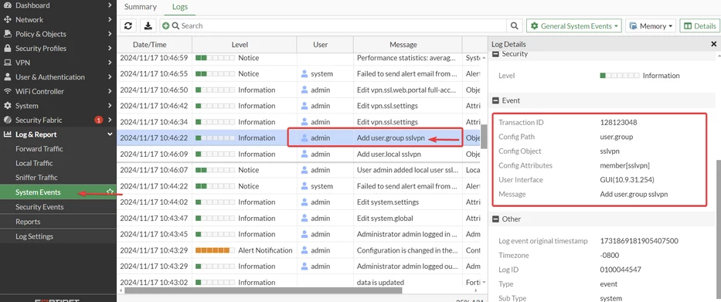Select the 'Edit vpn.ssl.web.portal full-acc...' row
Viewport: 721px width, 302px height.
[x=299, y=90]
